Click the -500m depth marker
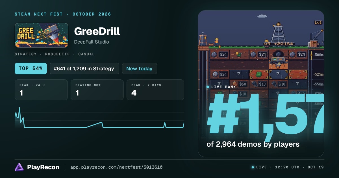Screen dimensions: 339x178 point(318,55)
